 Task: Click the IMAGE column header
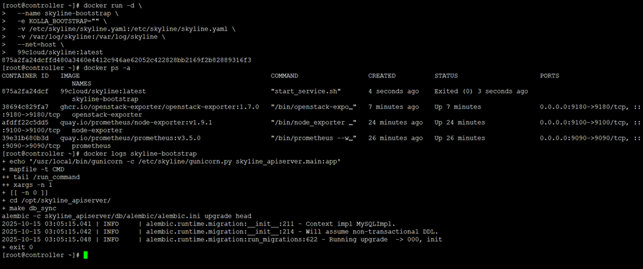pyautogui.click(x=70, y=76)
